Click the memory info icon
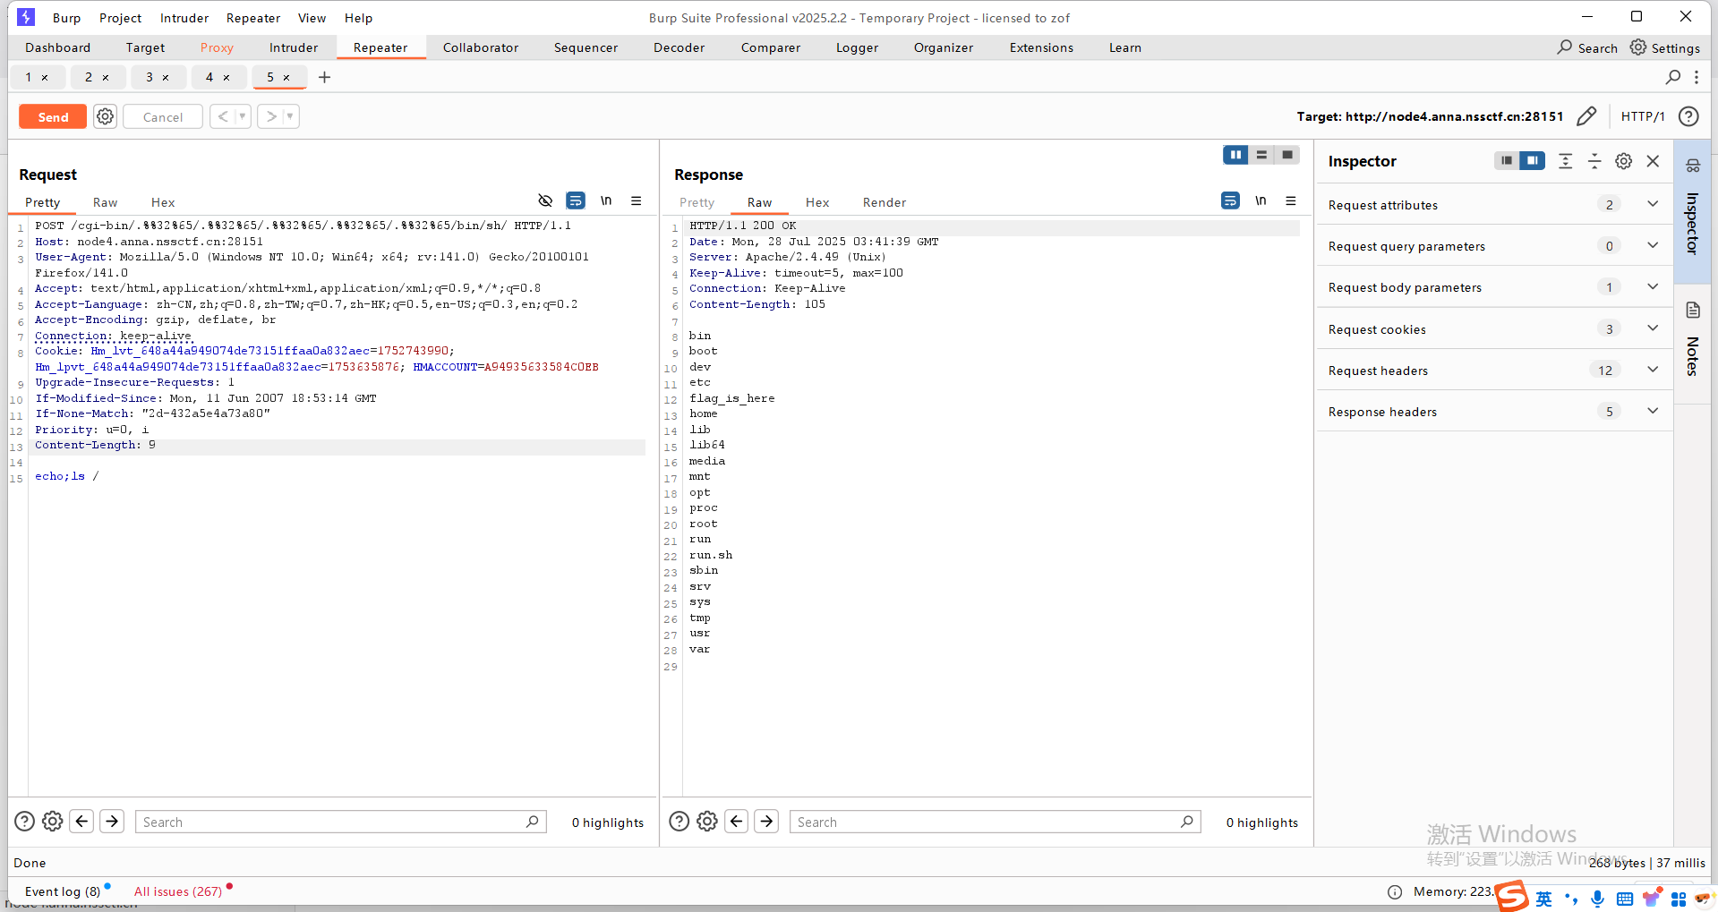 pyautogui.click(x=1395, y=891)
